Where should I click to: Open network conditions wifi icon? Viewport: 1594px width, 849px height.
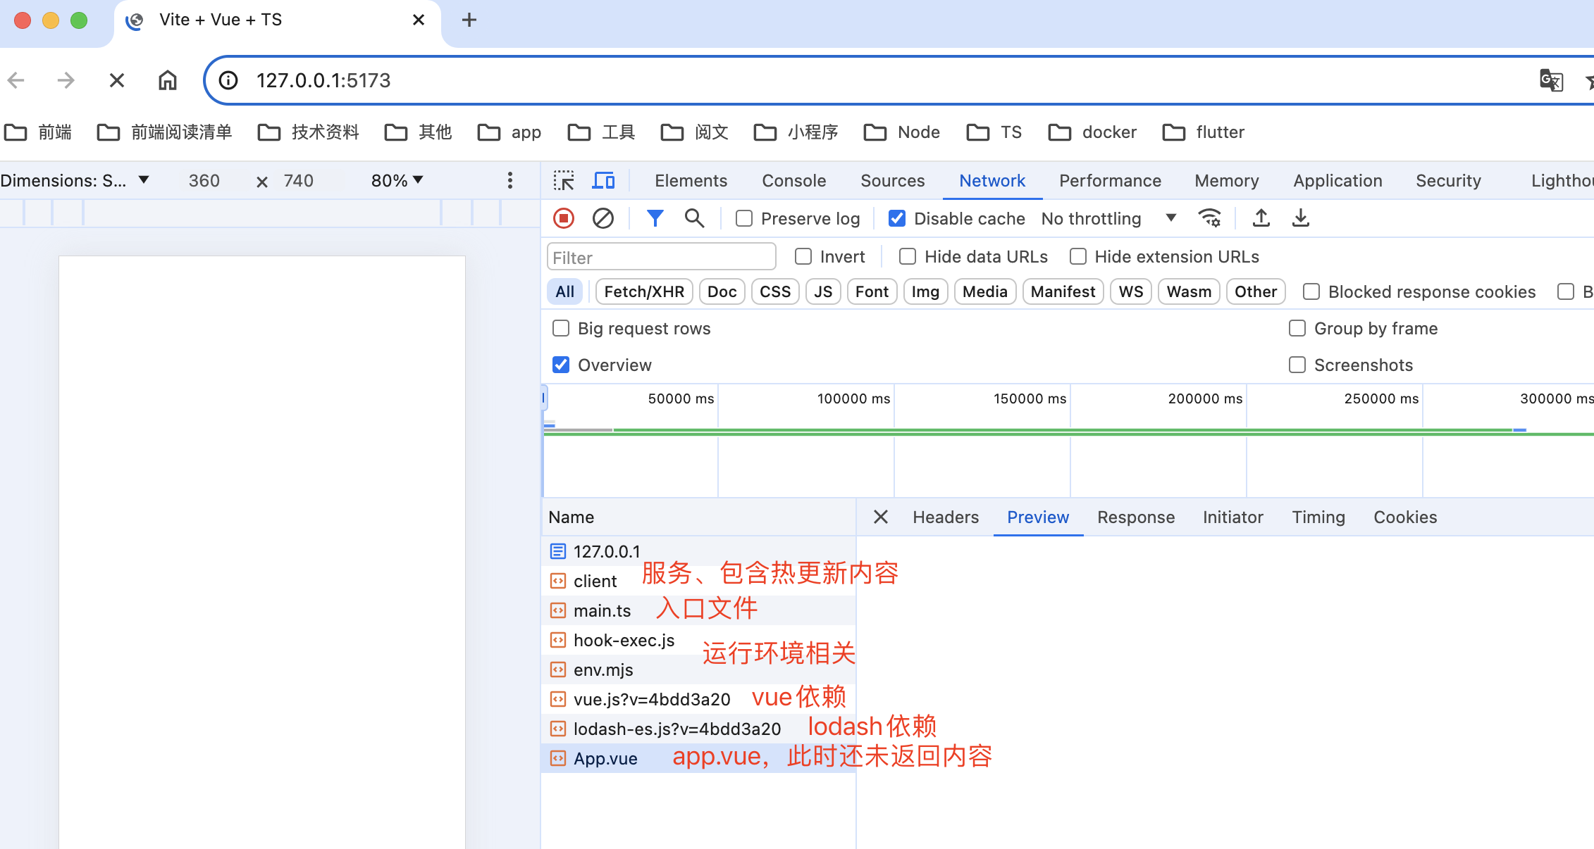pyautogui.click(x=1209, y=218)
